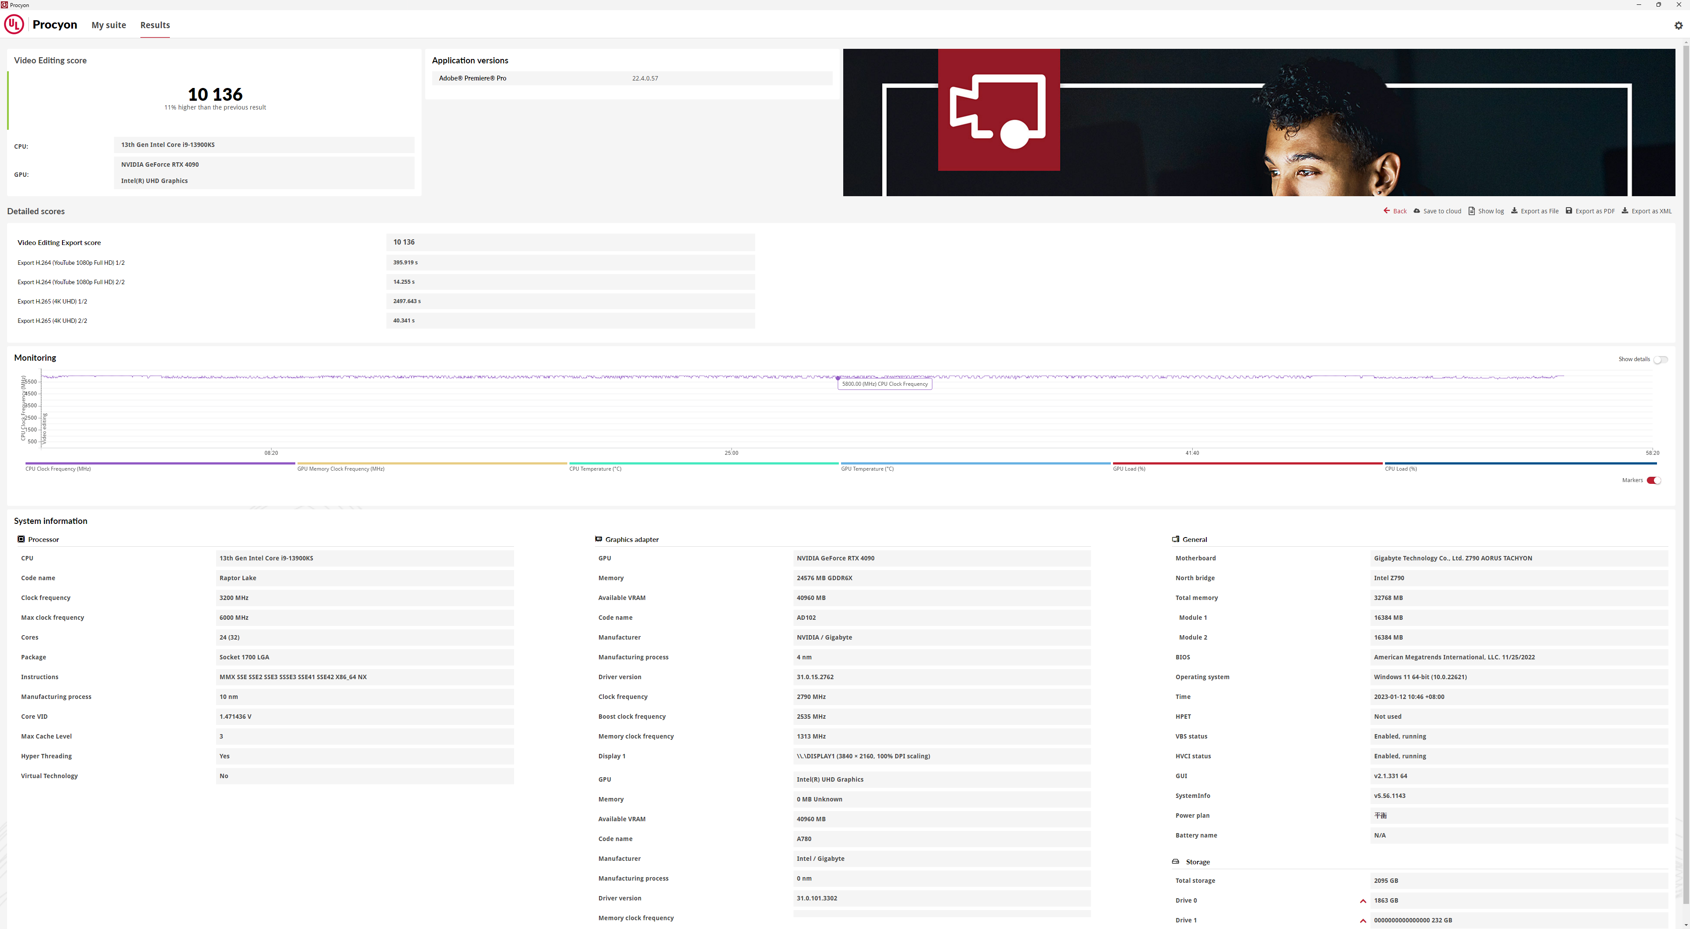Select driver version 31.0.15.2762
This screenshot has height=929, width=1690.
pos(942,677)
